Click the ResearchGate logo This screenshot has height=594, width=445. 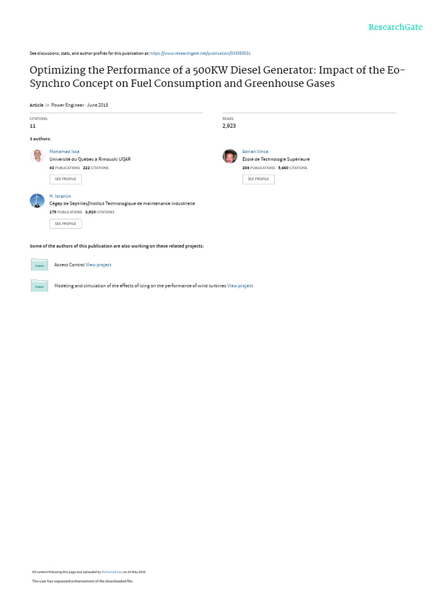[395, 27]
